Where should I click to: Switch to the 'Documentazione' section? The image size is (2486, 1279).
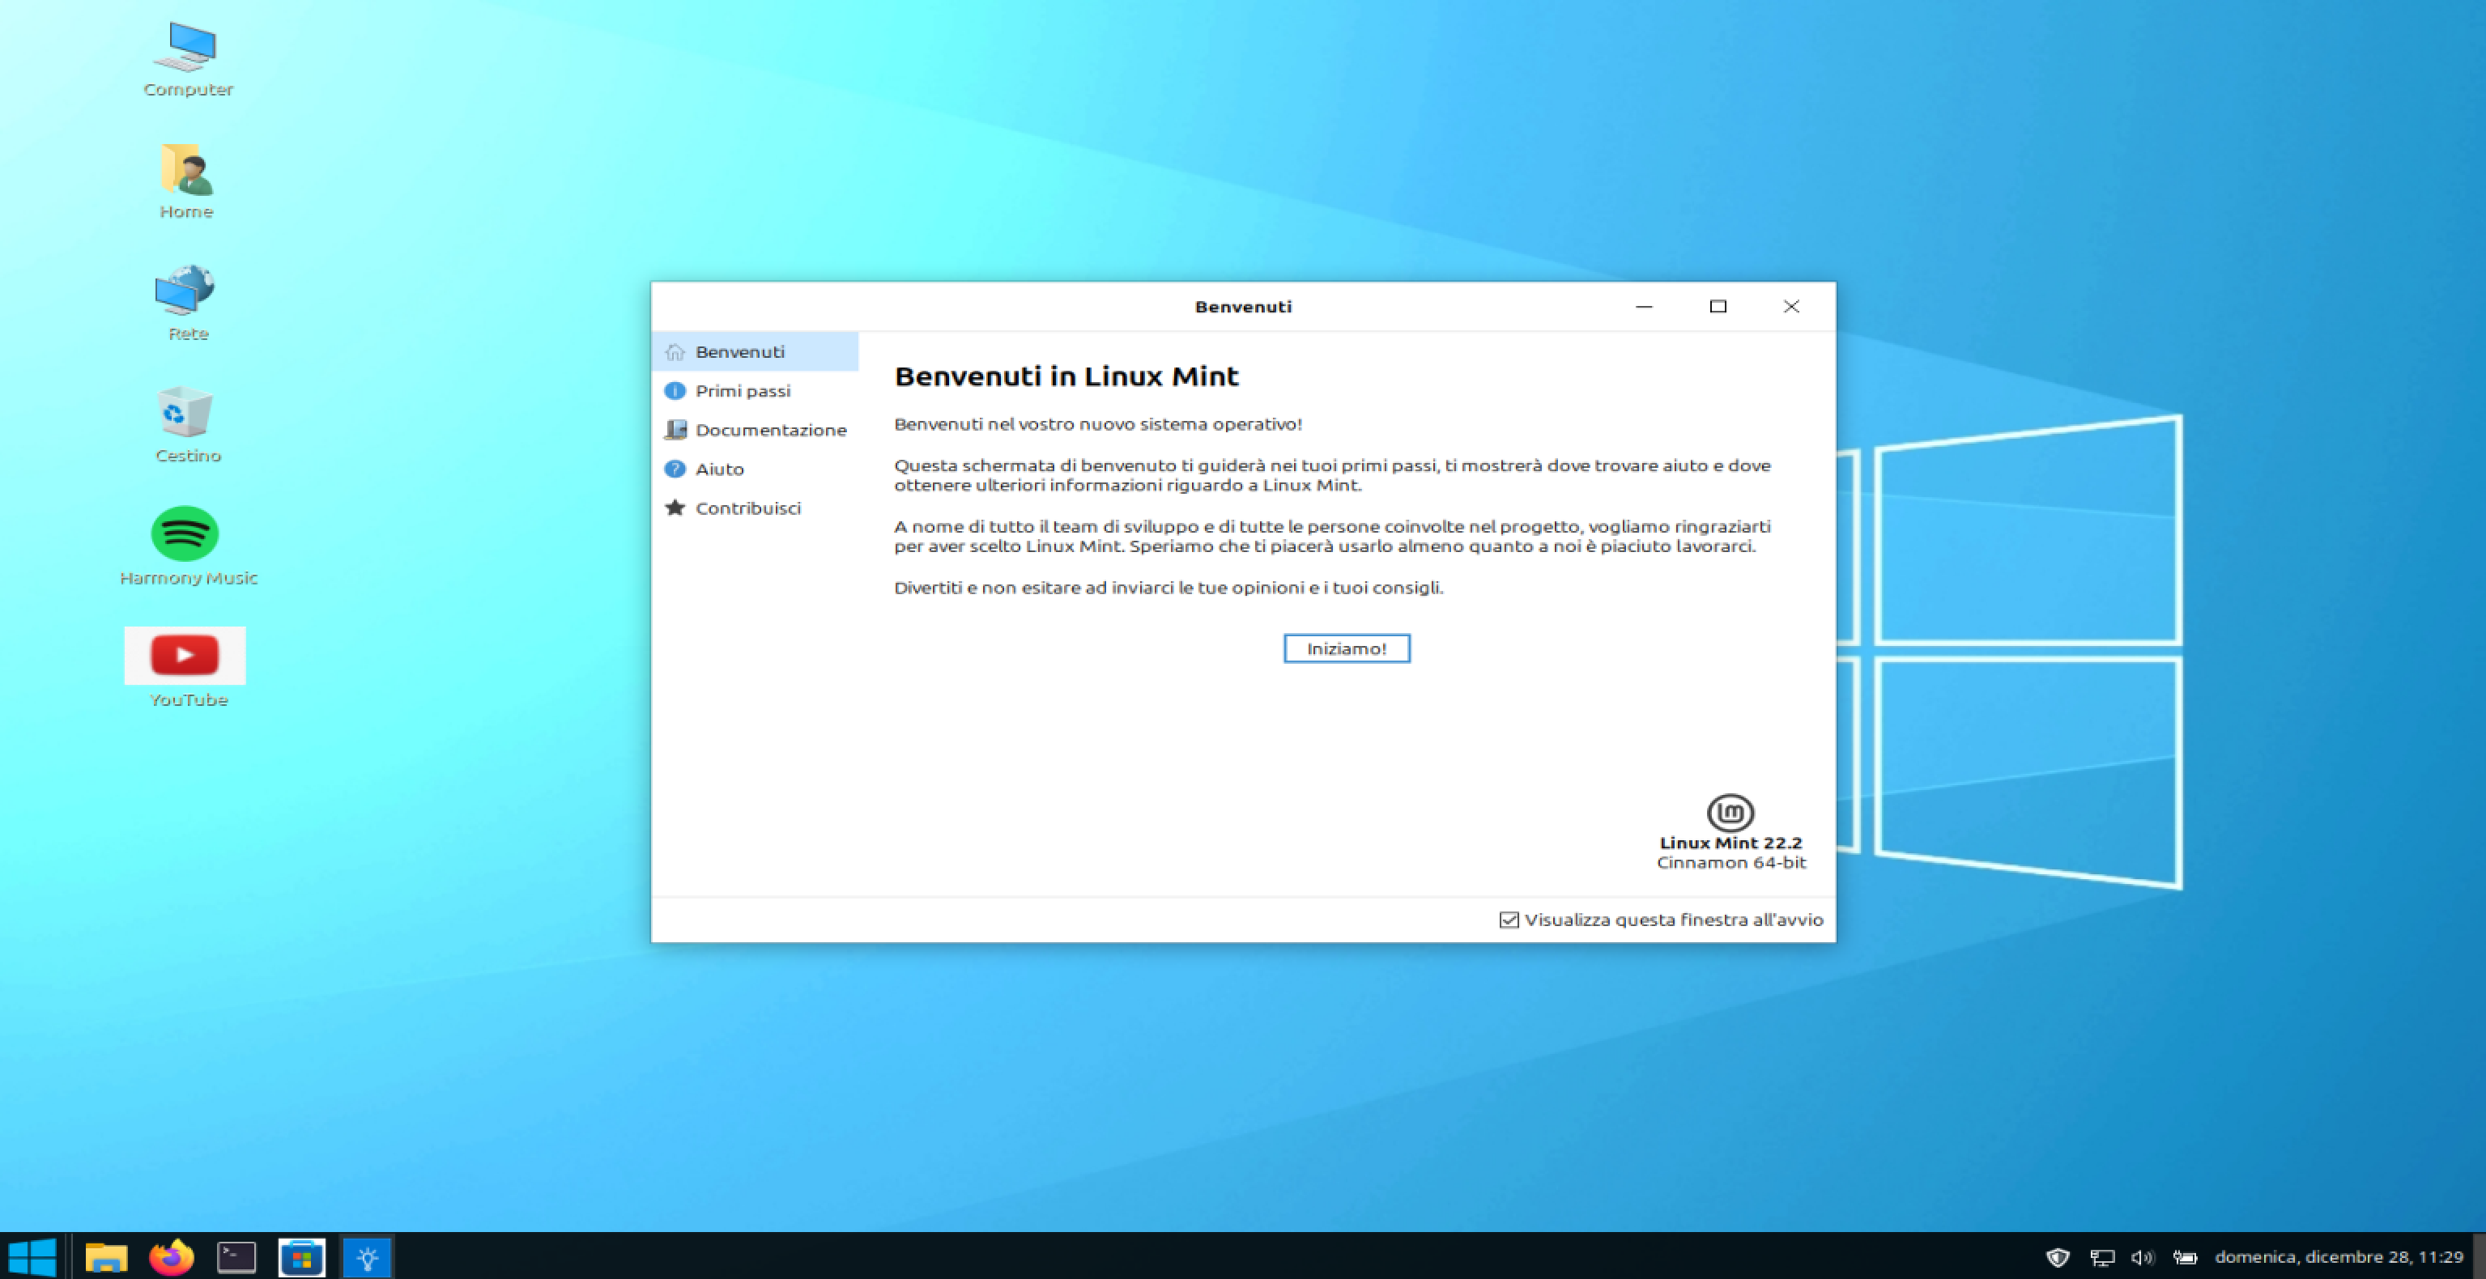click(x=770, y=429)
